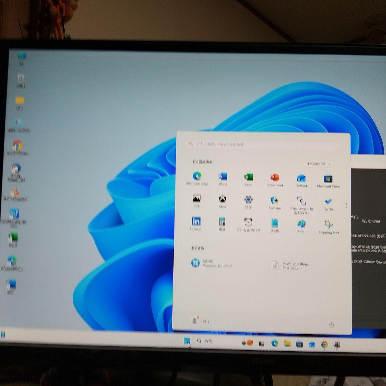Open the Calculator (電卓) pinned app
This screenshot has height=386, width=386.
[222, 224]
